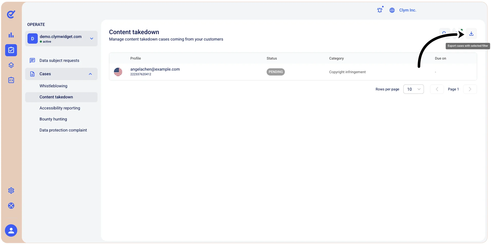
Task: Open the demo.clymwidget.com domain selector
Action: tap(61, 39)
